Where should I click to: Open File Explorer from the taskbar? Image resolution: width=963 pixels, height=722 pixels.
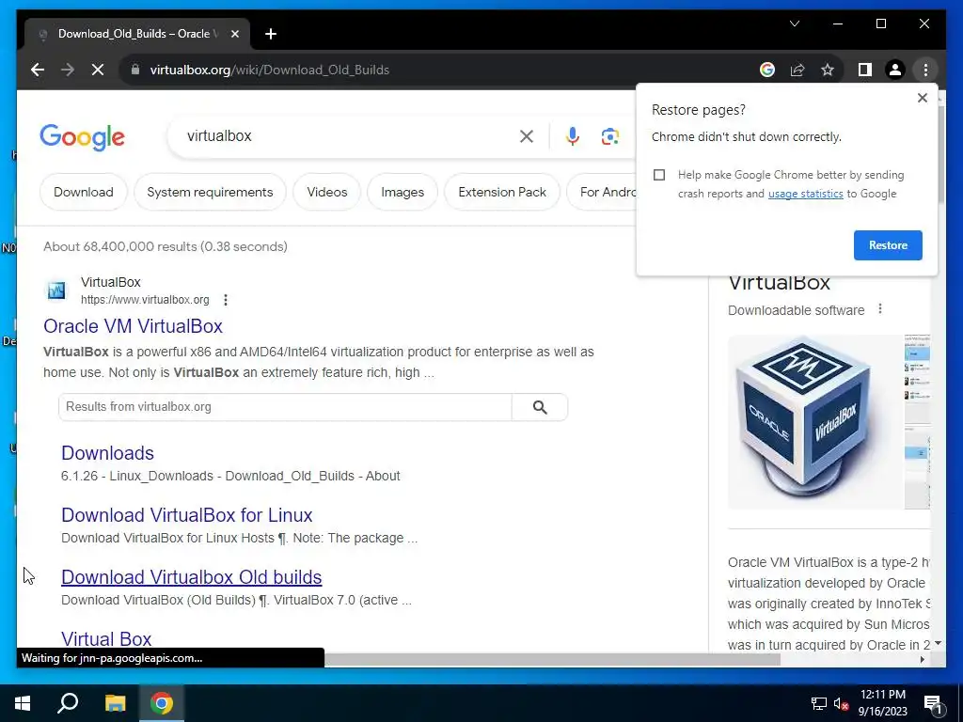point(115,703)
